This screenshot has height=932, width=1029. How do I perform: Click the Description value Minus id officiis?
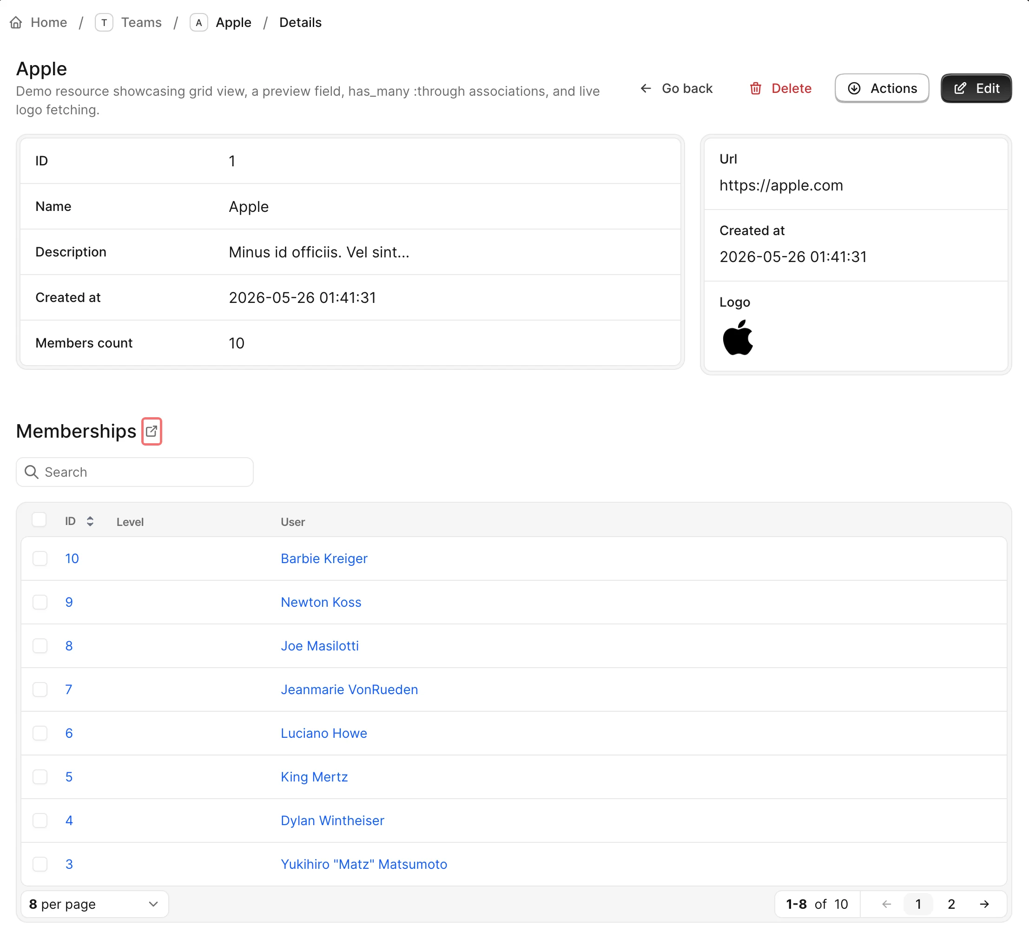click(x=319, y=252)
